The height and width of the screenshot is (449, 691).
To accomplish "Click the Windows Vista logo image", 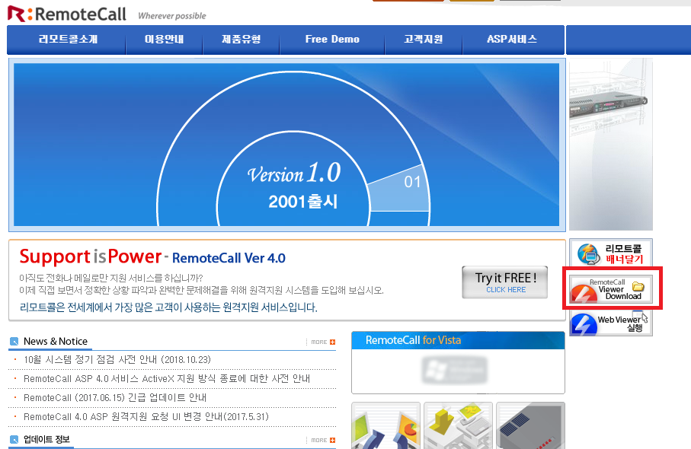I will point(454,370).
